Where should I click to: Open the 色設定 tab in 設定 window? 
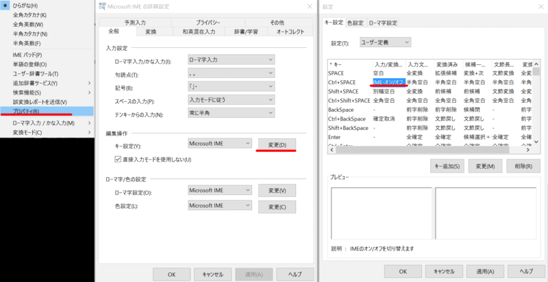[x=356, y=23]
